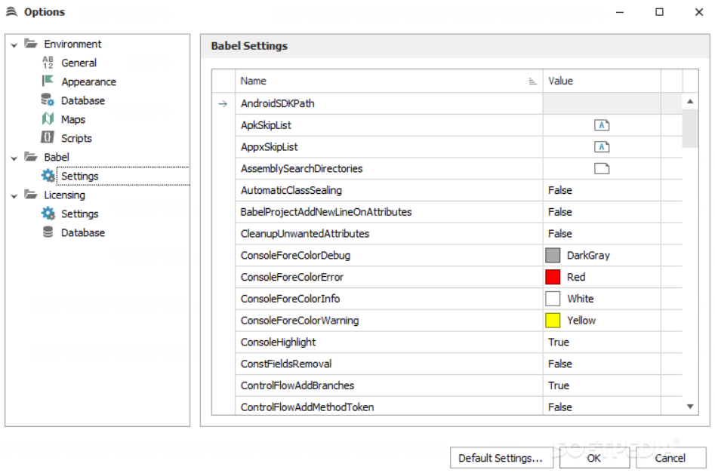Click the scrollbar down arrow
The height and width of the screenshot is (476, 715).
pos(690,407)
